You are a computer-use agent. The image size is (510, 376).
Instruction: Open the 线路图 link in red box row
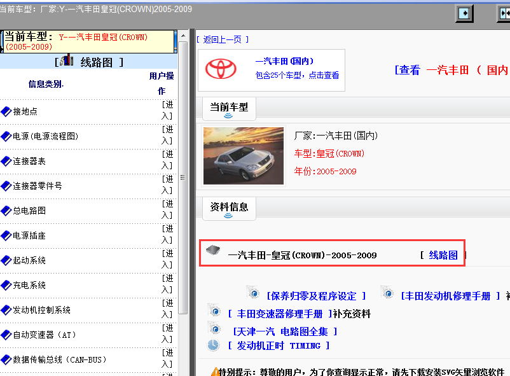pos(443,255)
